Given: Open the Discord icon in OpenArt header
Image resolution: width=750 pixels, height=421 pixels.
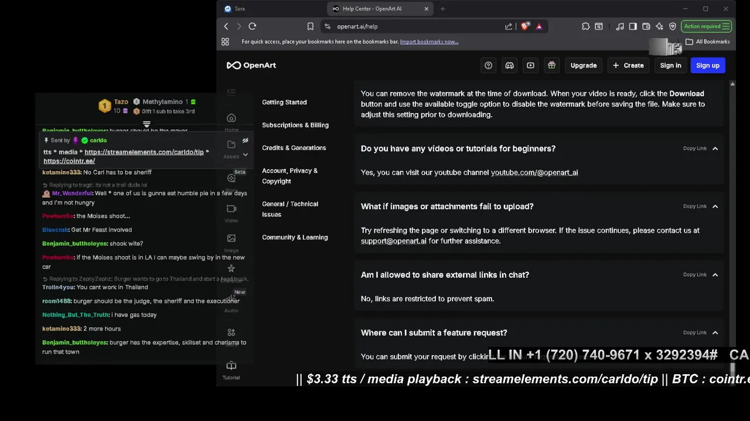Looking at the screenshot, I should point(509,65).
